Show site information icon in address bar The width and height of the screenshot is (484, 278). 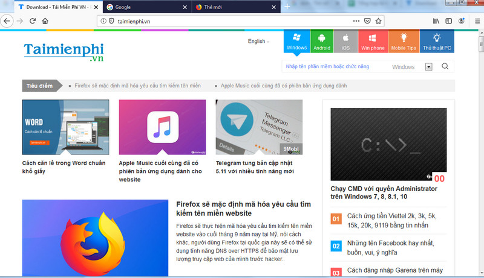pos(103,21)
